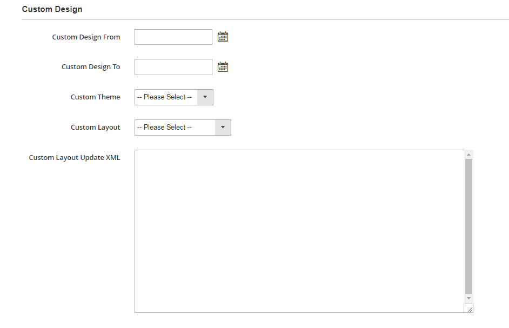The height and width of the screenshot is (328, 509).
Task: Open calendar picker for Custom Design From
Action: [223, 37]
